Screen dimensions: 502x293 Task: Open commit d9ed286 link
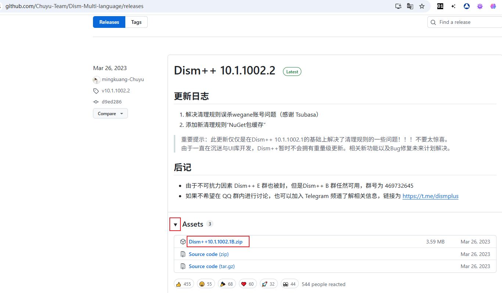point(112,102)
